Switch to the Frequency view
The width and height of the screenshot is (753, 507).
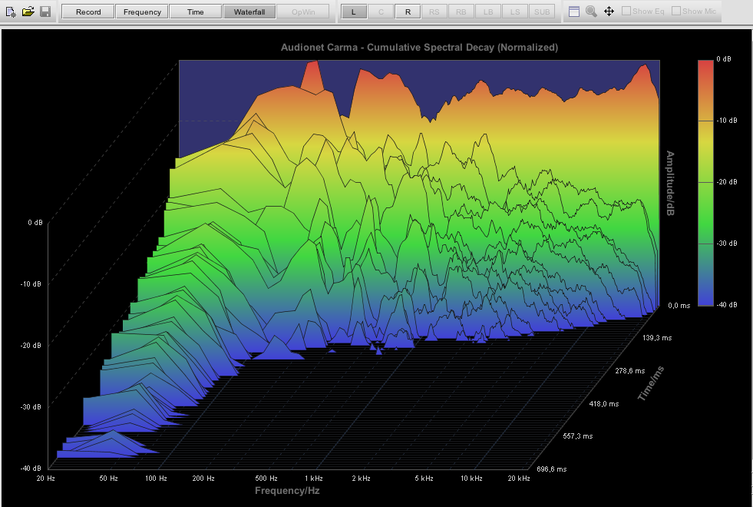142,12
